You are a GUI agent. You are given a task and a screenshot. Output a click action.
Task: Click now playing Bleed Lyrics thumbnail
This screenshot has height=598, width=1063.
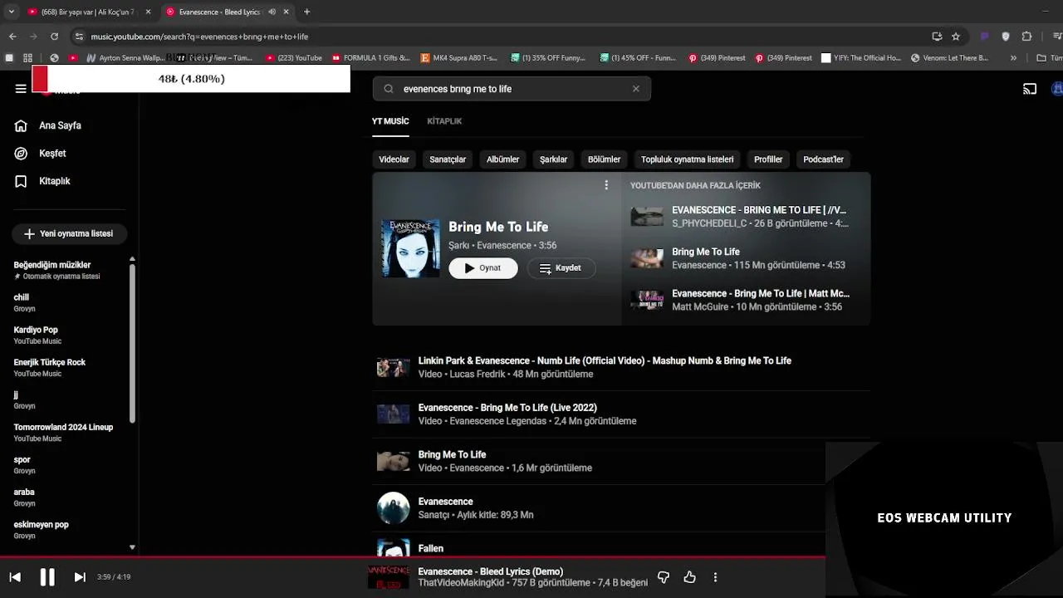[389, 577]
